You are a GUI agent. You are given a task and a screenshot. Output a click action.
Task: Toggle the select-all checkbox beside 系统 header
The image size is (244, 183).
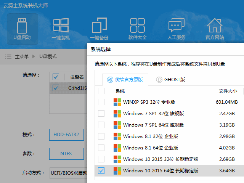click(x=101, y=91)
